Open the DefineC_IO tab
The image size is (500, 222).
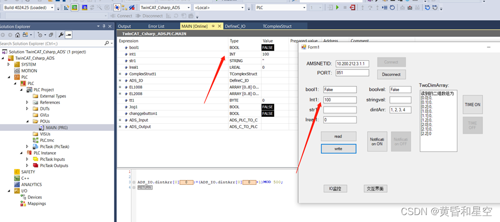(235, 26)
